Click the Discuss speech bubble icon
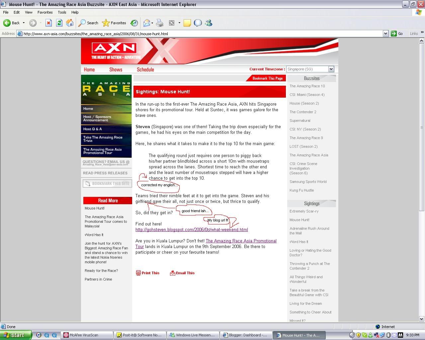Viewport: 425px width, 340px height. tap(198, 23)
